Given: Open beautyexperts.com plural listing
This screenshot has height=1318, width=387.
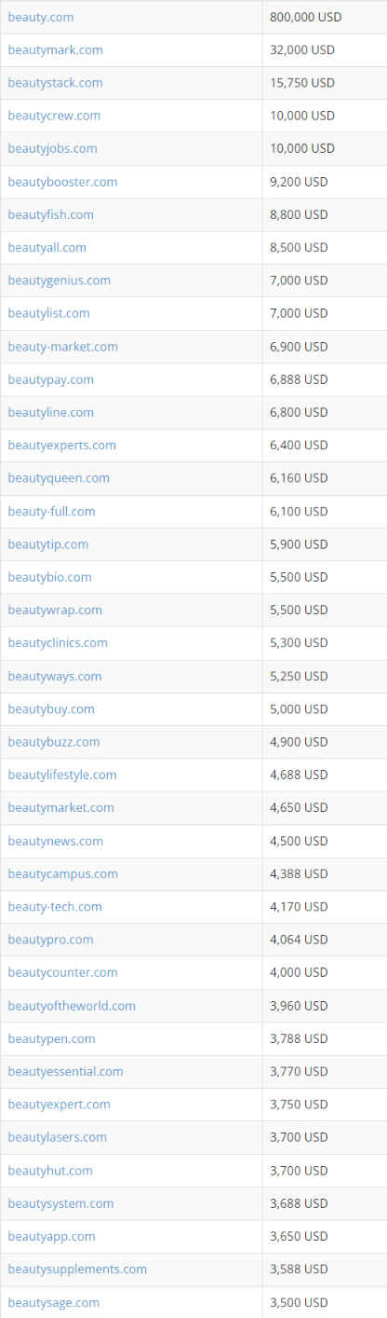Looking at the screenshot, I should [61, 446].
